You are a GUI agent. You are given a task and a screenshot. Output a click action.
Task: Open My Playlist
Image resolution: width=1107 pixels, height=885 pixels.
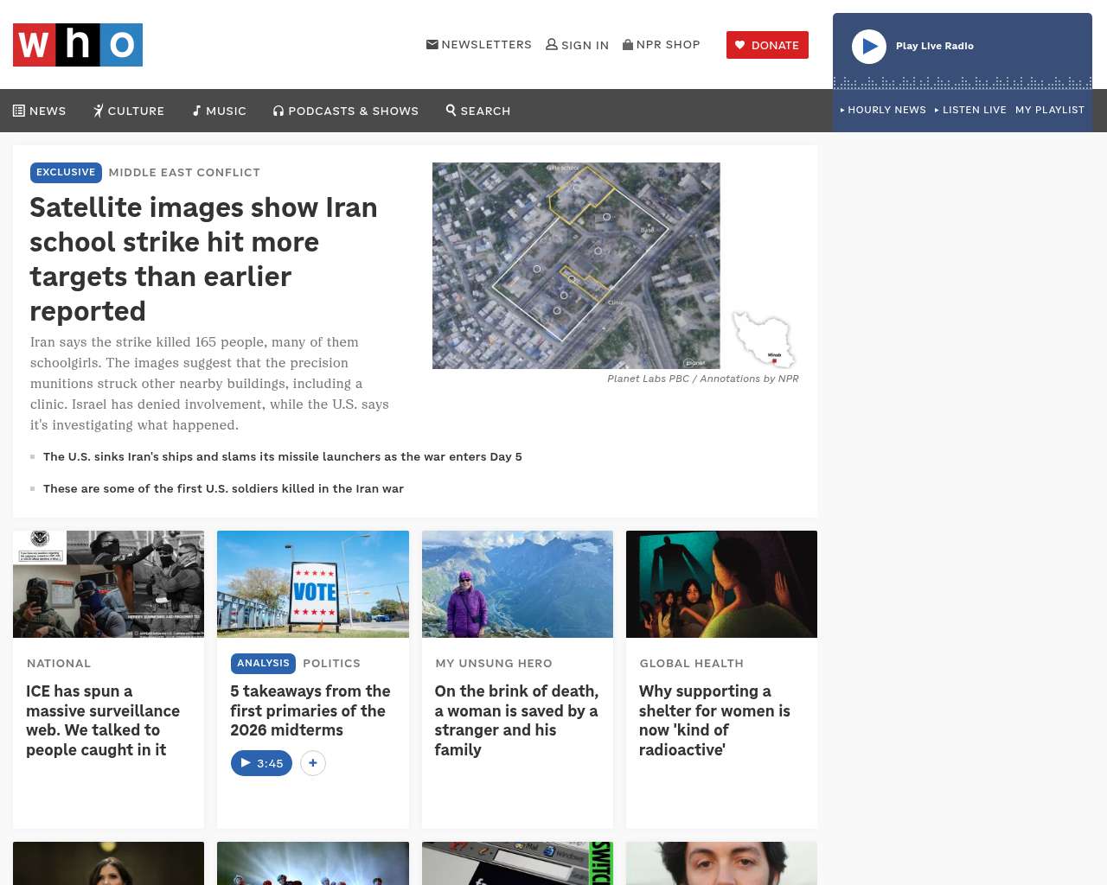(x=1049, y=110)
